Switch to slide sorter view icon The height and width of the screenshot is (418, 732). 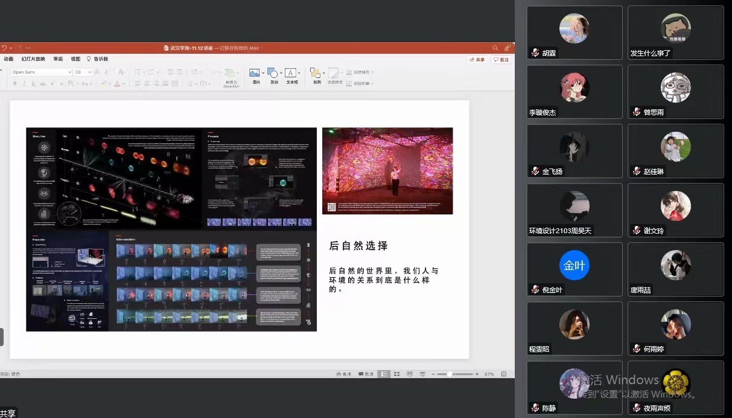tap(396, 375)
